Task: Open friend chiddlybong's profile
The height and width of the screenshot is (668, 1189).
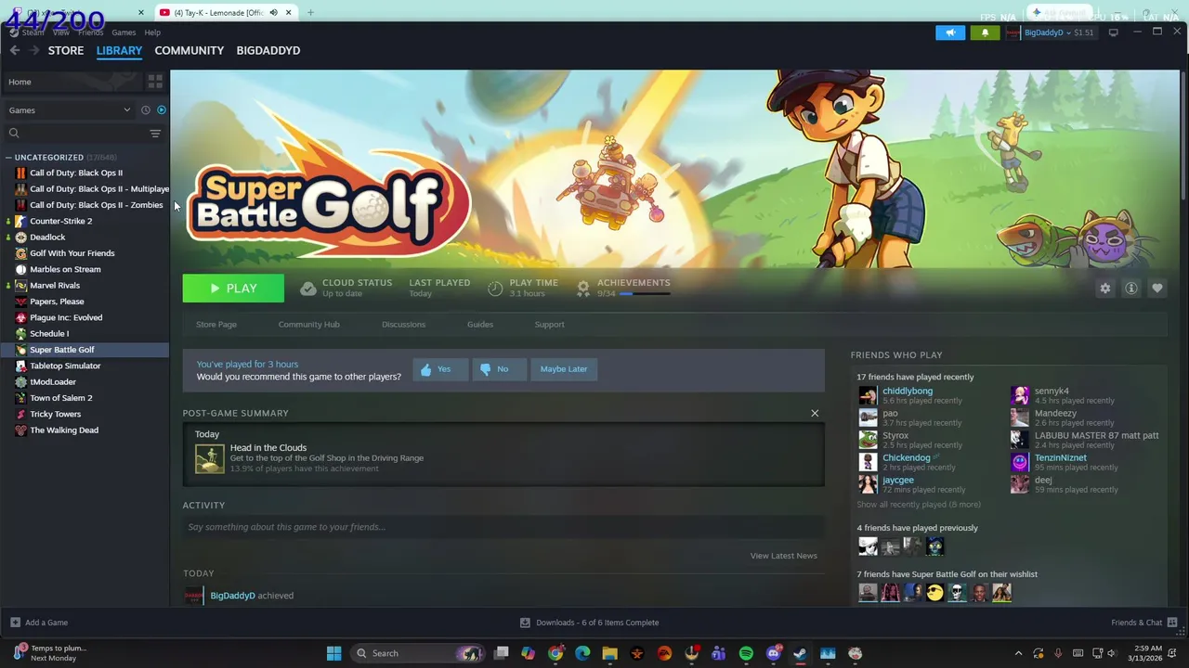Action: pyautogui.click(x=908, y=392)
